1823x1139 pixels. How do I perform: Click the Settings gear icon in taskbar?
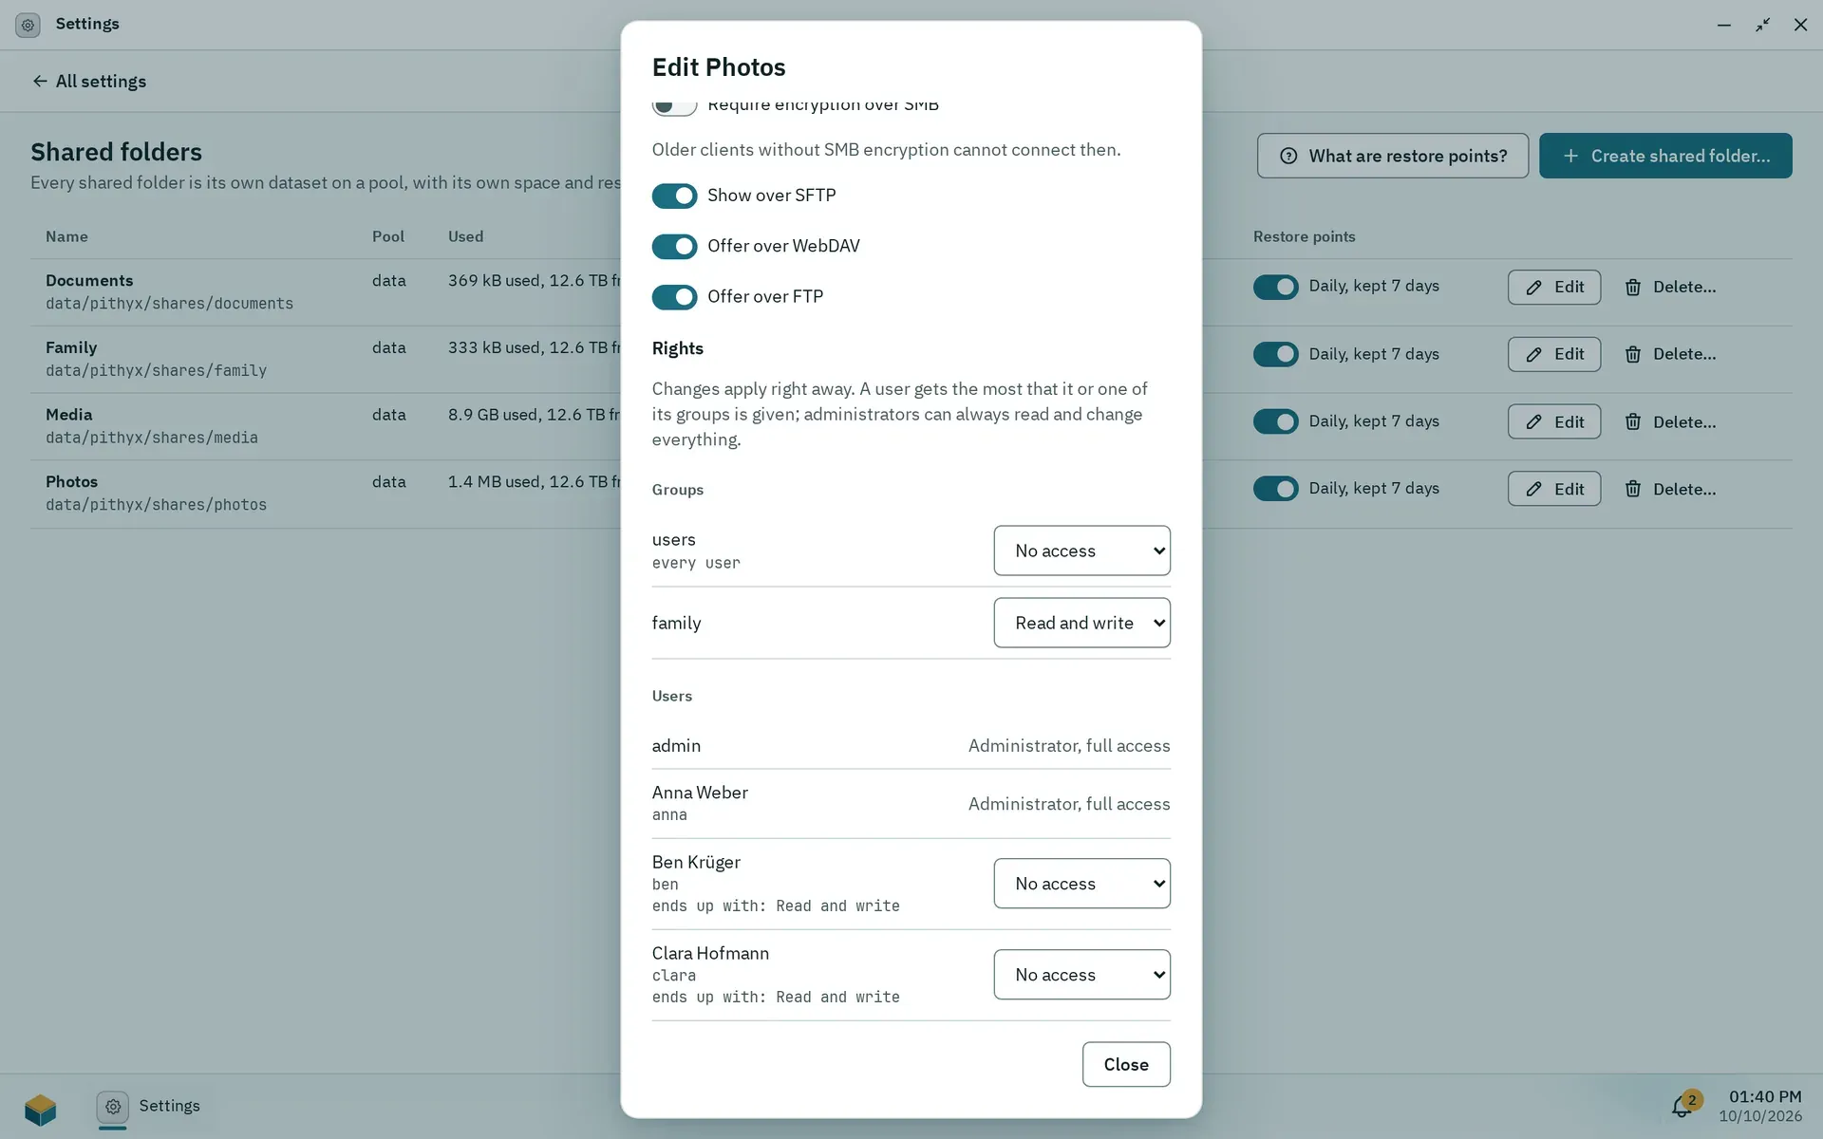[112, 1107]
